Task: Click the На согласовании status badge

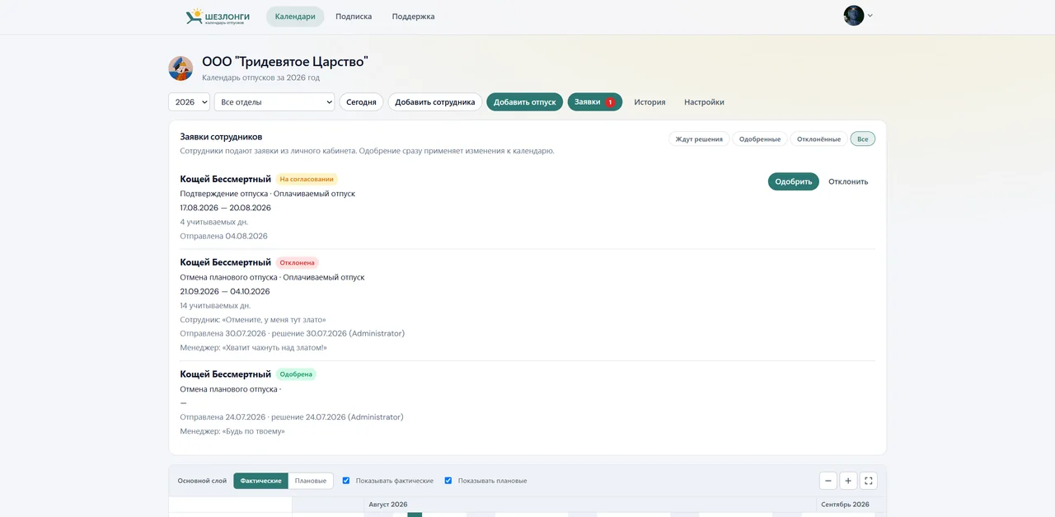Action: (x=307, y=179)
